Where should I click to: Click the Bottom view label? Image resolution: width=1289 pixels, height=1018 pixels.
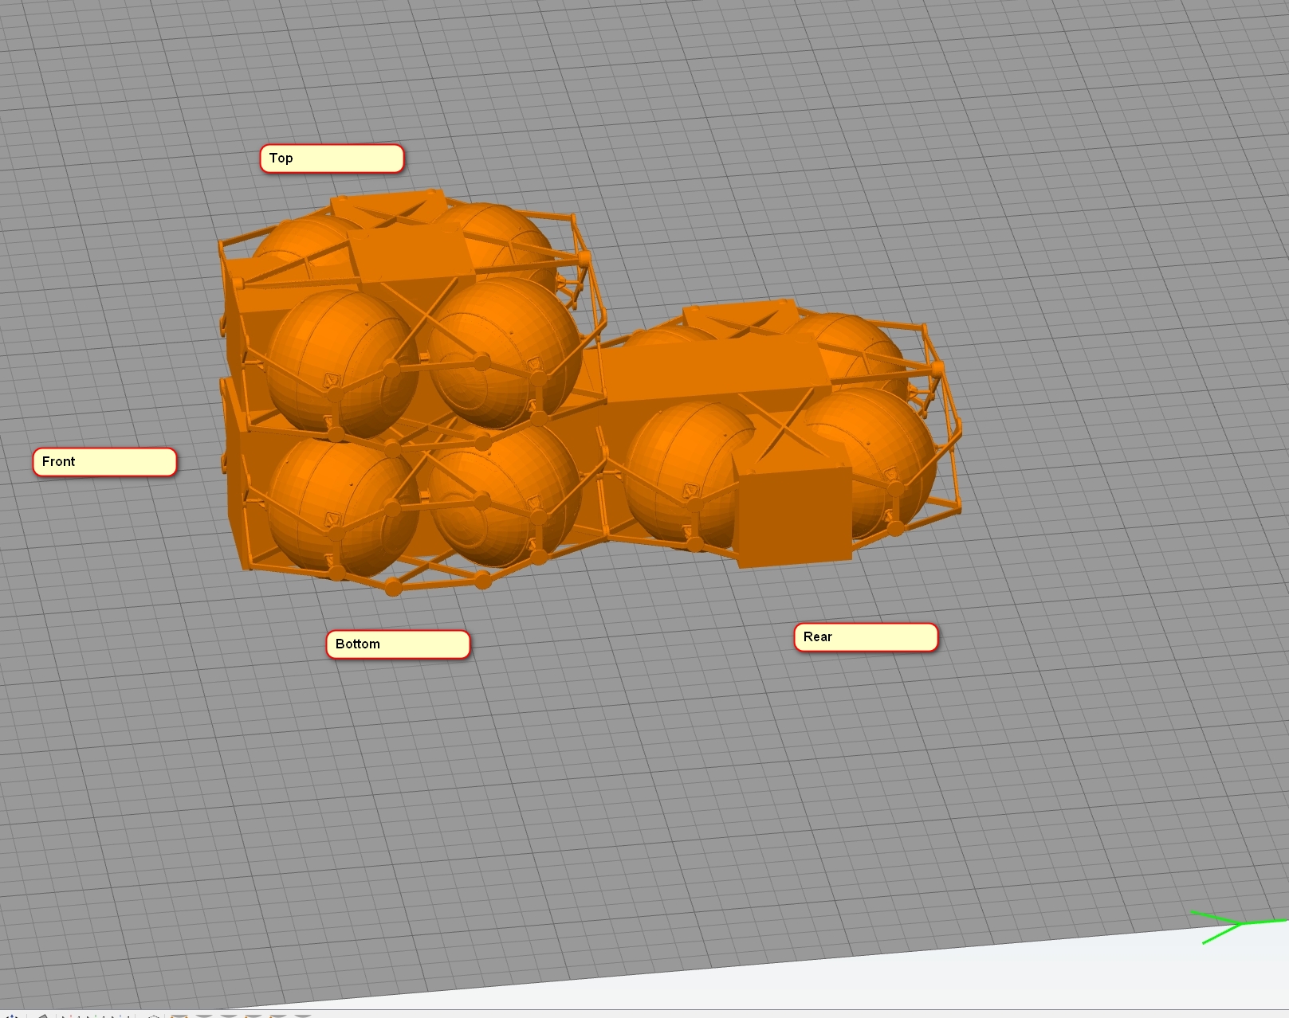398,644
